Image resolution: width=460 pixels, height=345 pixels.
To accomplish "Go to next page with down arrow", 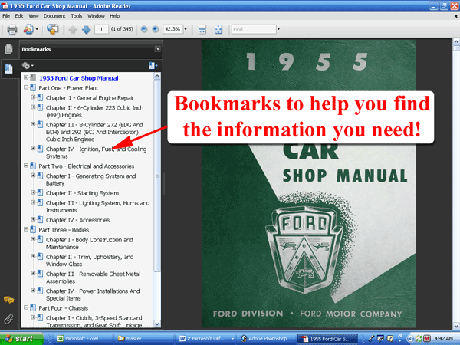I will click(86, 29).
